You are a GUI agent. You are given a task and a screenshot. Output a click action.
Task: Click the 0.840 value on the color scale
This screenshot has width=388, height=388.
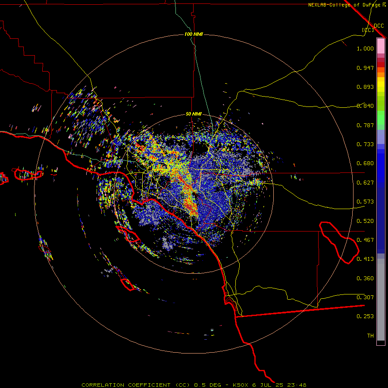365,106
